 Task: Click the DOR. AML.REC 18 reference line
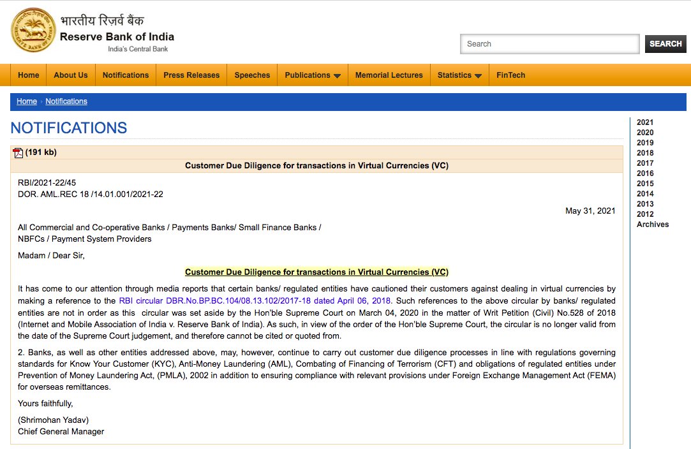(x=91, y=195)
